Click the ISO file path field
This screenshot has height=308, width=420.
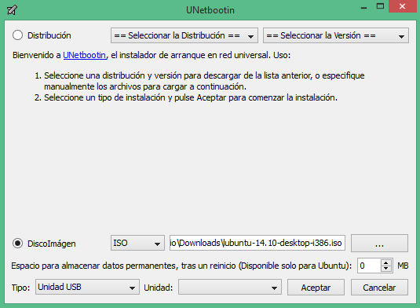tap(257, 243)
